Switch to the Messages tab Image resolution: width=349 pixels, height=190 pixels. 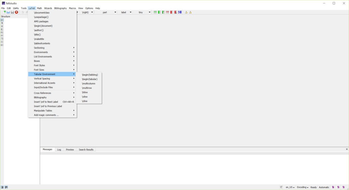click(47, 149)
